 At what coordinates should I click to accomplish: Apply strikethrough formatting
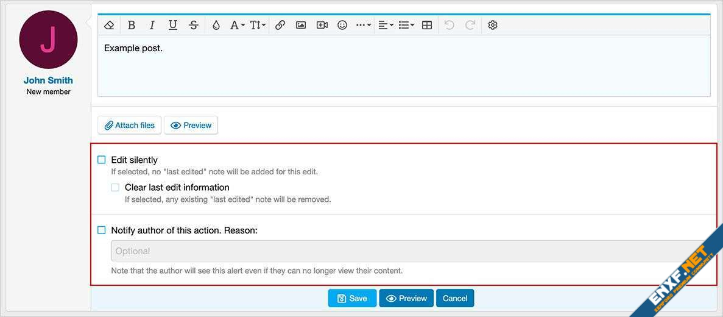coord(194,25)
